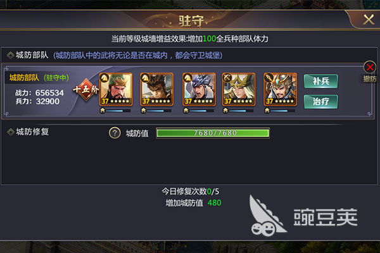Click the 城防值 7680/7680 progress bar

[x=213, y=133]
